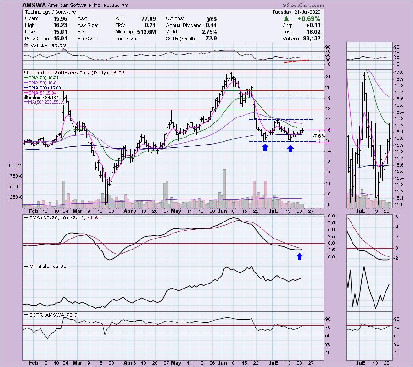This screenshot has height=367, width=413.
Task: Click the On Balance Vol panel label
Action: [46, 267]
